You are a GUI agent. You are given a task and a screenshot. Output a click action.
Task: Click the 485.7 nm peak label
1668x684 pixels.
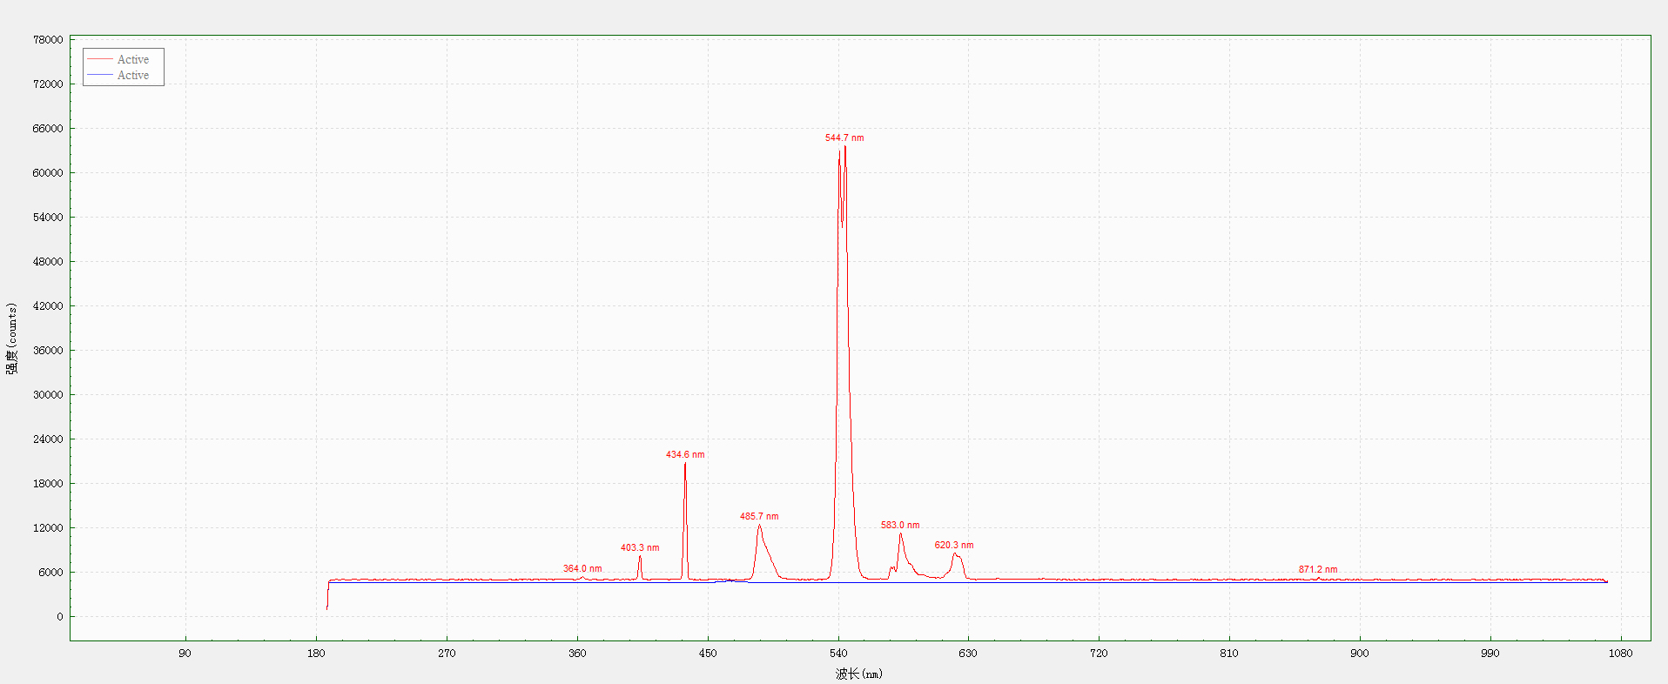click(759, 516)
